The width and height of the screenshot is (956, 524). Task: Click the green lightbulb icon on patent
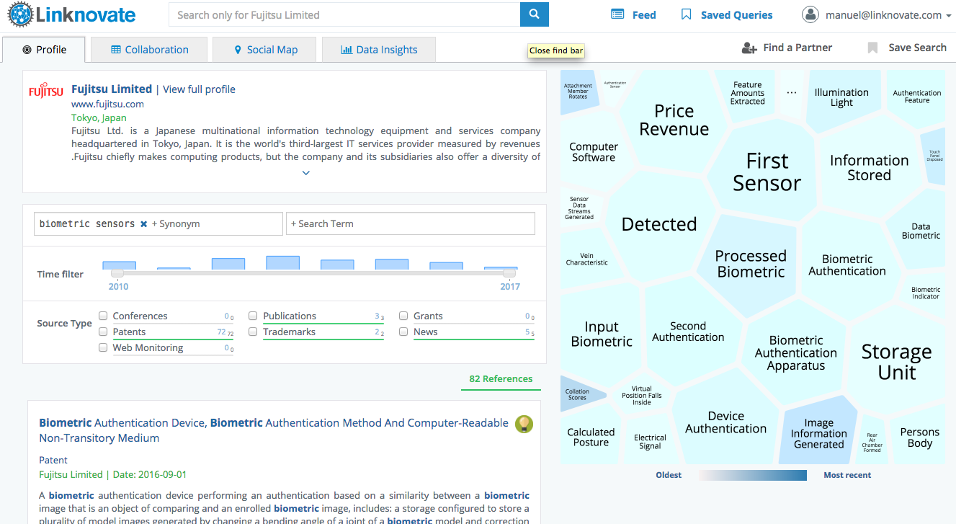pyautogui.click(x=524, y=424)
